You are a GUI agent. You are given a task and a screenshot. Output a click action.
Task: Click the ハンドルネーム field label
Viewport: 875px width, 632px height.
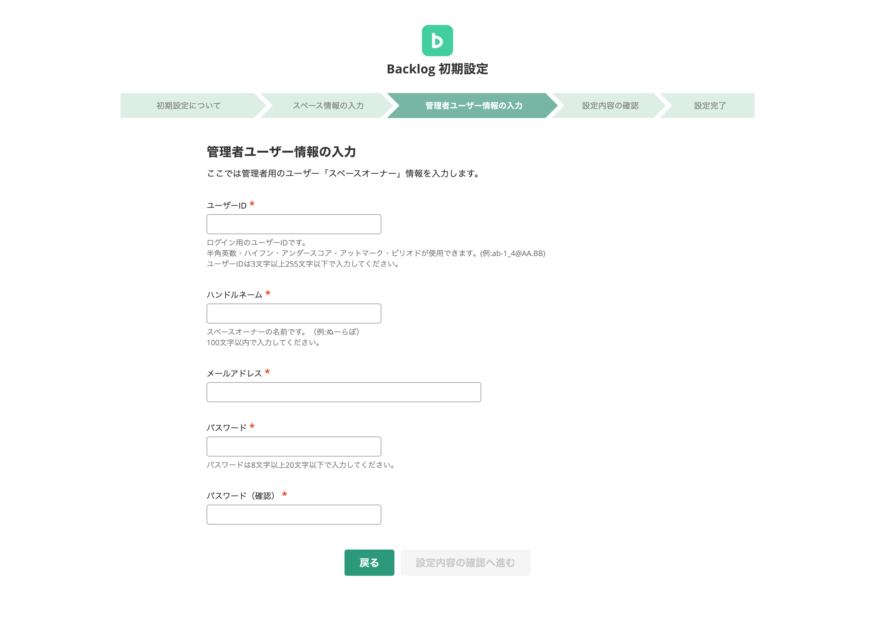click(235, 294)
